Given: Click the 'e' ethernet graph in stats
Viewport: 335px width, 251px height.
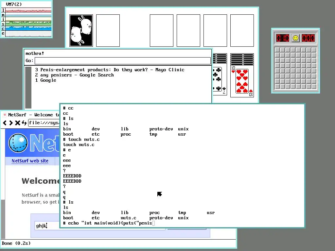Looking at the screenshot, I should [x=28, y=34].
